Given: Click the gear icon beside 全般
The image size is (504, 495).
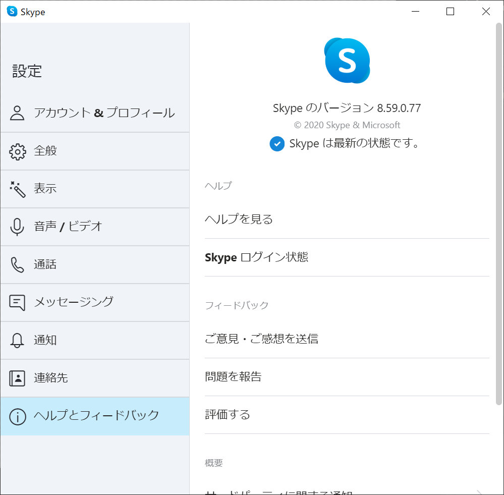Looking at the screenshot, I should coord(17,151).
